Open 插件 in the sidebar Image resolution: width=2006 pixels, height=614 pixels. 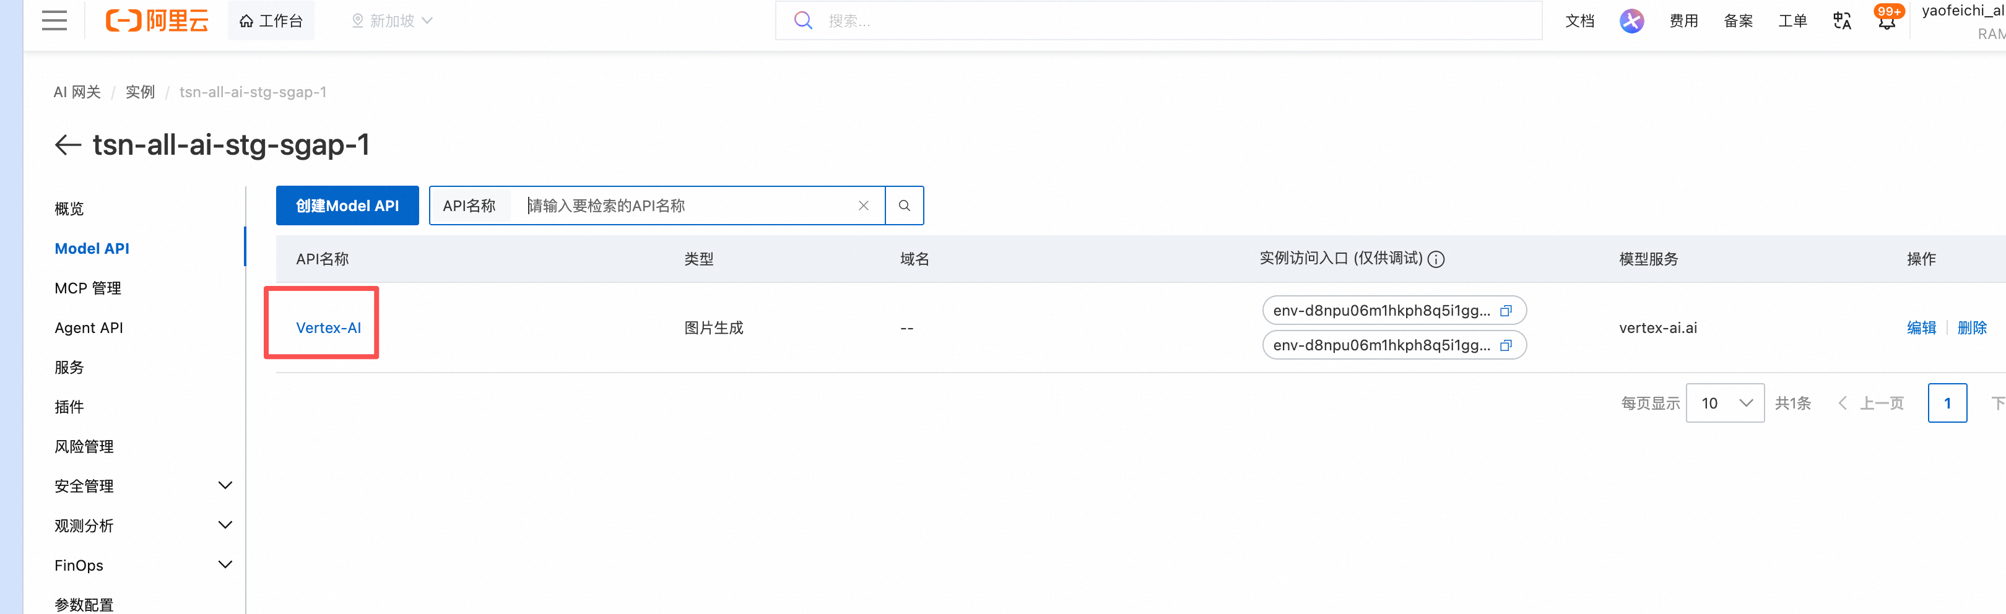click(x=69, y=407)
